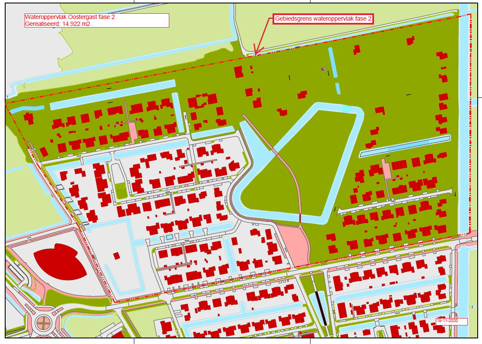The width and height of the screenshot is (482, 344).
Task: Click the large red leaf-shaped building
Action: pos(60,262)
